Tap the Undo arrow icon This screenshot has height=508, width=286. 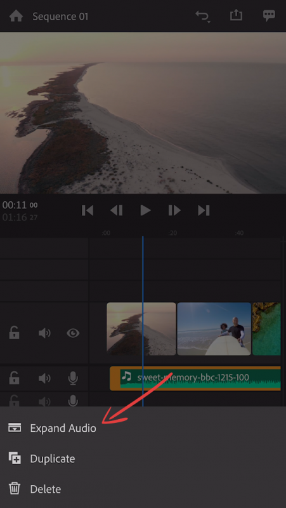click(x=203, y=17)
